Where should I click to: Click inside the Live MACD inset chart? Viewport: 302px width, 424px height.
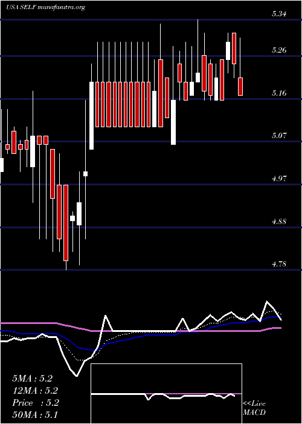click(x=166, y=394)
